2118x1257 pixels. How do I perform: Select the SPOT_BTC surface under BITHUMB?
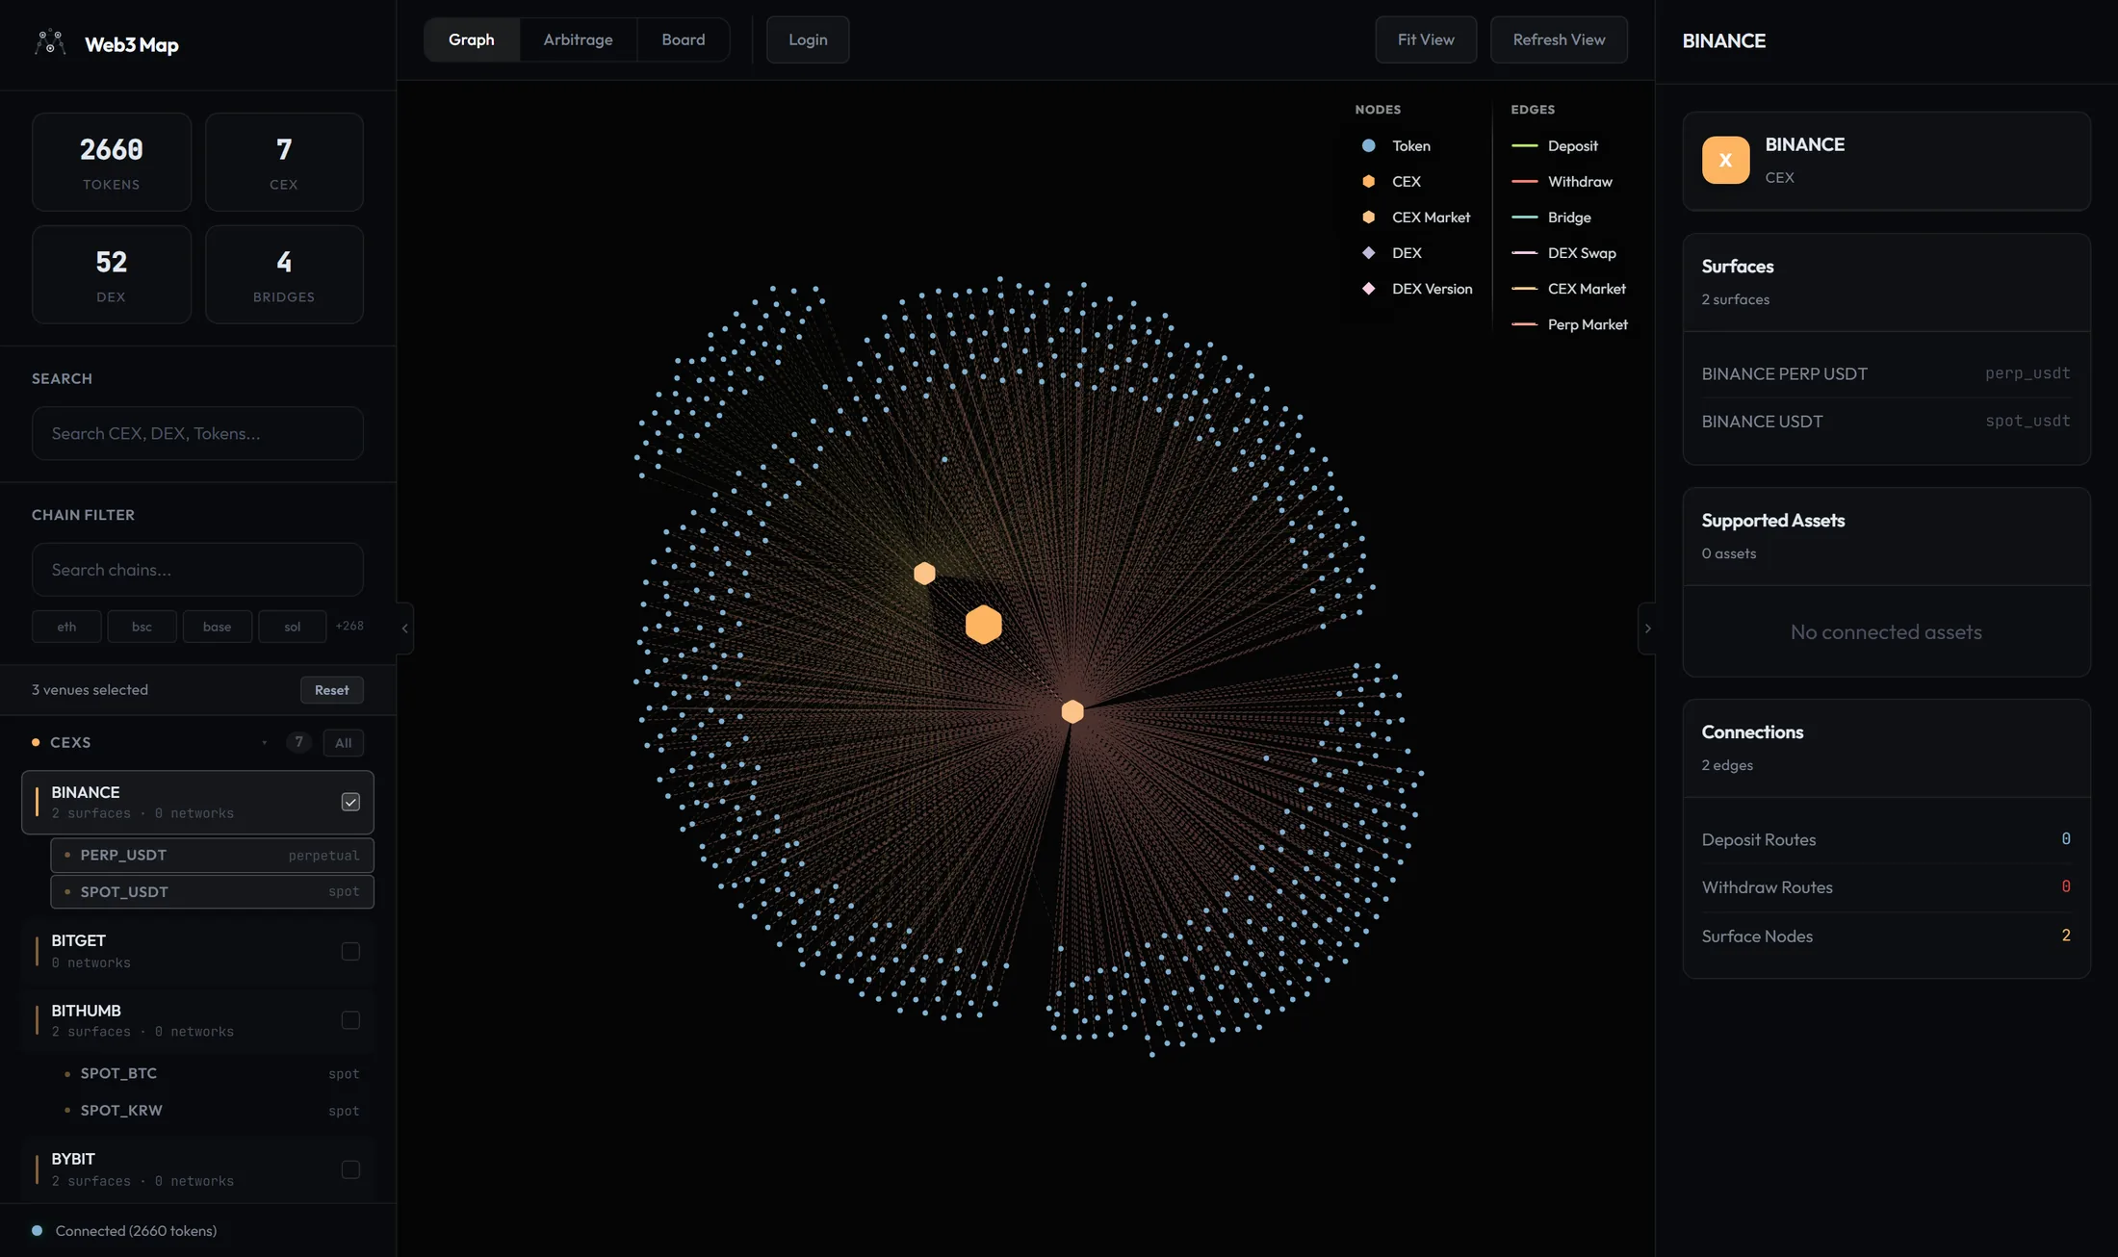coord(212,1073)
